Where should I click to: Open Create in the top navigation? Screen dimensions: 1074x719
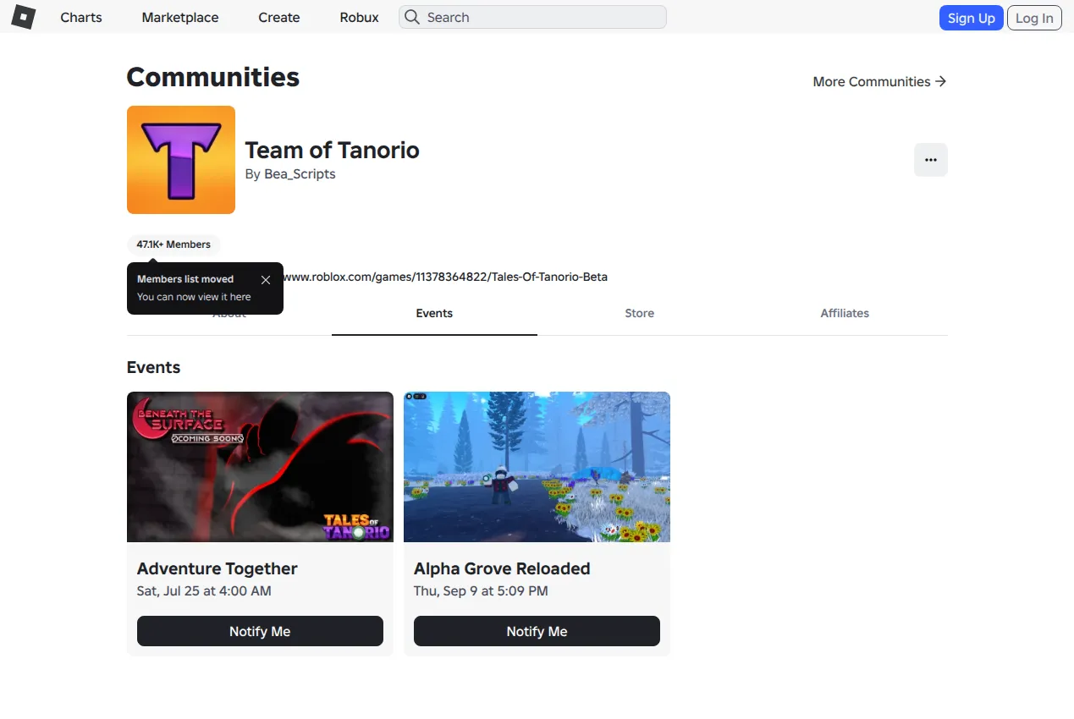tap(279, 17)
